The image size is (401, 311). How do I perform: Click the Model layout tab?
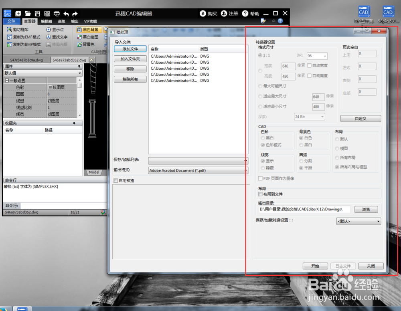94,172
